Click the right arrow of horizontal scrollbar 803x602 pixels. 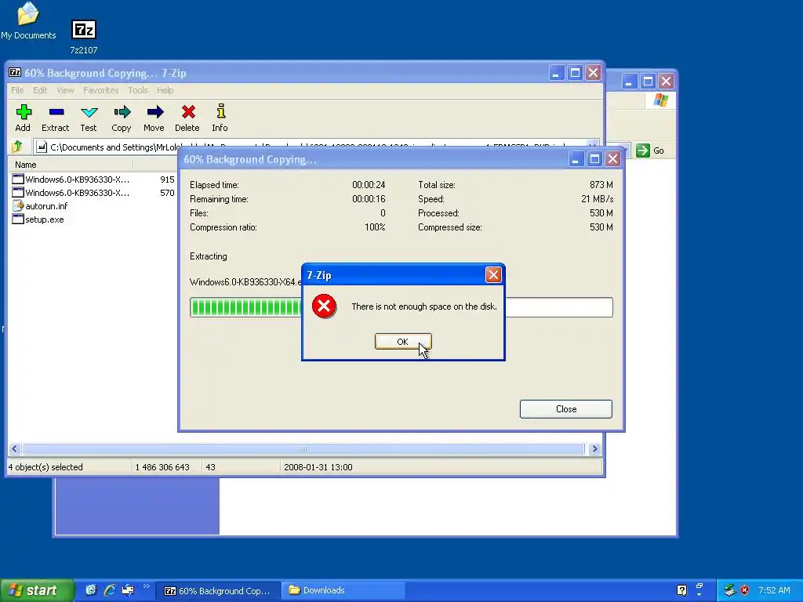[594, 449]
